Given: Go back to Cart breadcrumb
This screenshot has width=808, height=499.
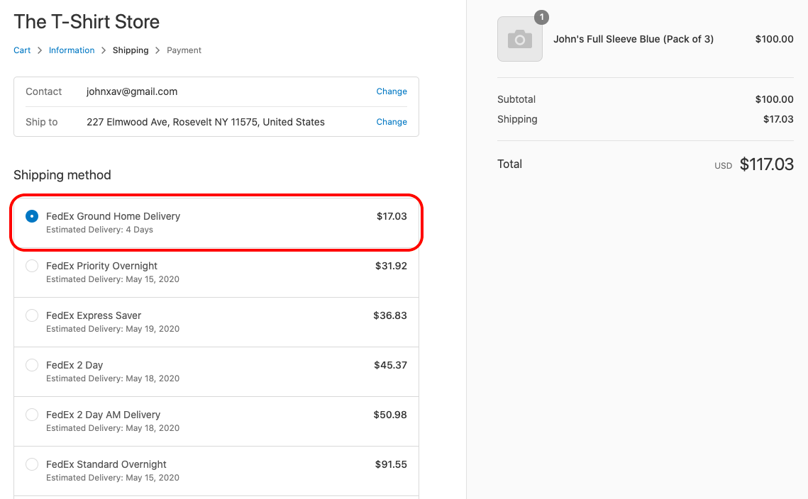Looking at the screenshot, I should point(22,50).
